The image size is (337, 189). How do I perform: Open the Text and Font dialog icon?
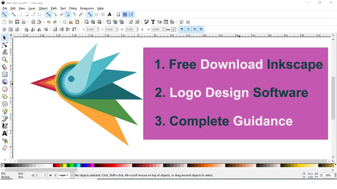tap(153, 22)
